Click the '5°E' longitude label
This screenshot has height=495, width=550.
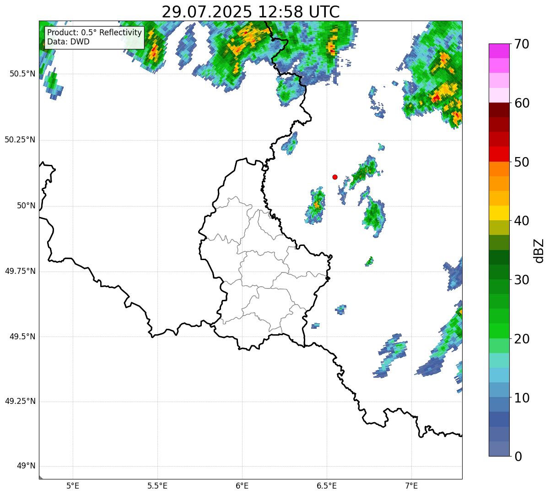point(73,485)
